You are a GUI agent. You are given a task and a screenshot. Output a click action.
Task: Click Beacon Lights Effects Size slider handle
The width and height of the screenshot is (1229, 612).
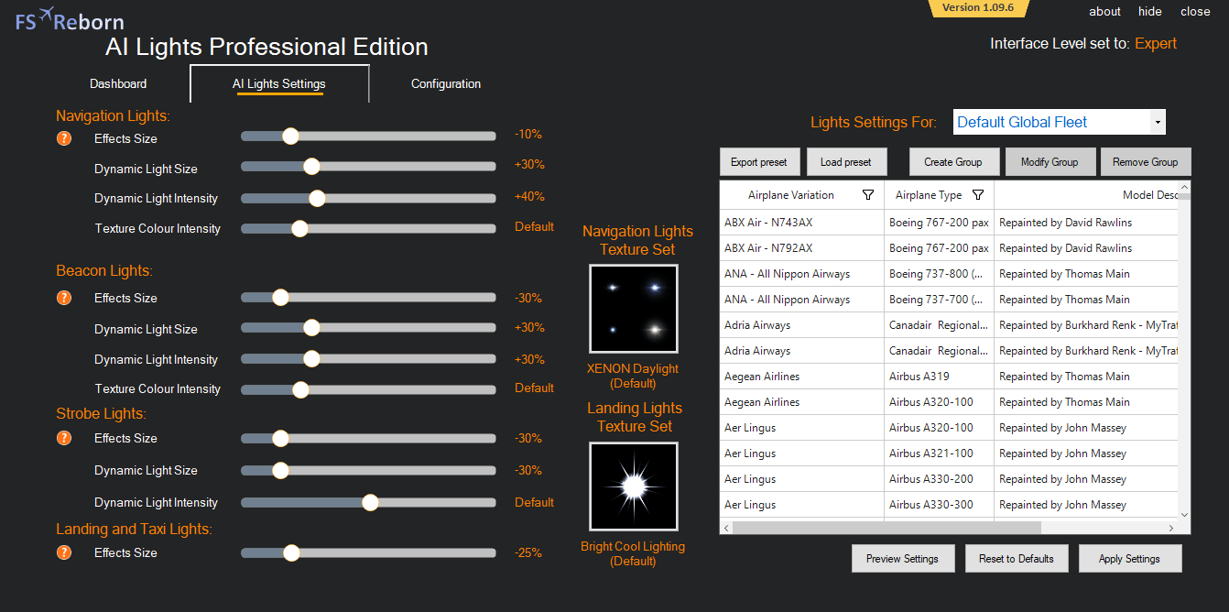[280, 297]
